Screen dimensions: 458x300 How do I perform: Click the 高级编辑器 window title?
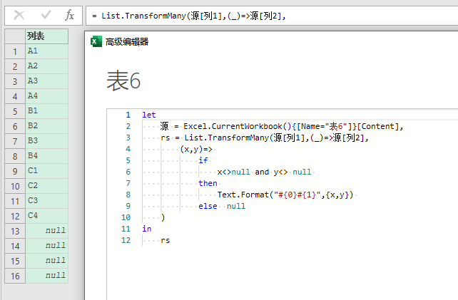tap(127, 42)
